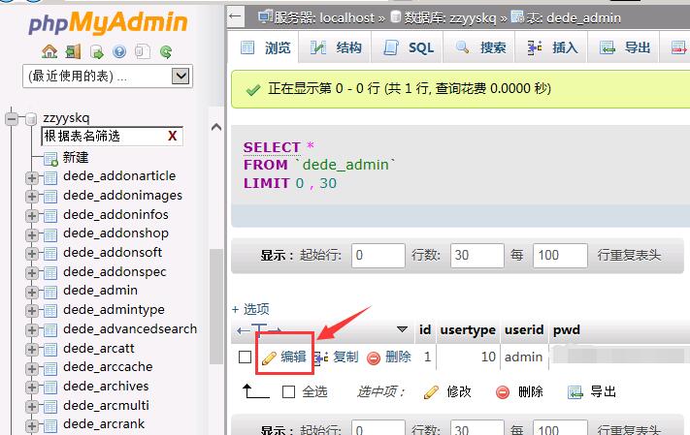This screenshot has height=435, width=690.
Task: Open the 搜索 search tab
Action: (479, 47)
